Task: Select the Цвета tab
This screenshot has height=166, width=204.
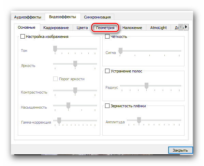Action: click(82, 28)
